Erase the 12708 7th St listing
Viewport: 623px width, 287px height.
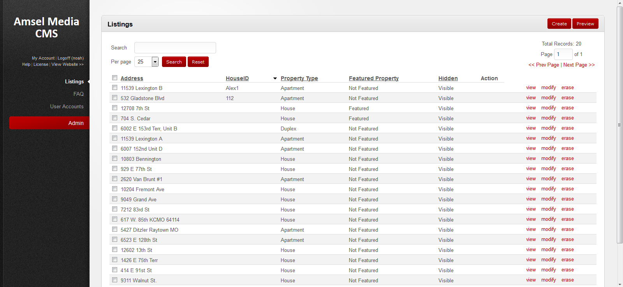[567, 108]
